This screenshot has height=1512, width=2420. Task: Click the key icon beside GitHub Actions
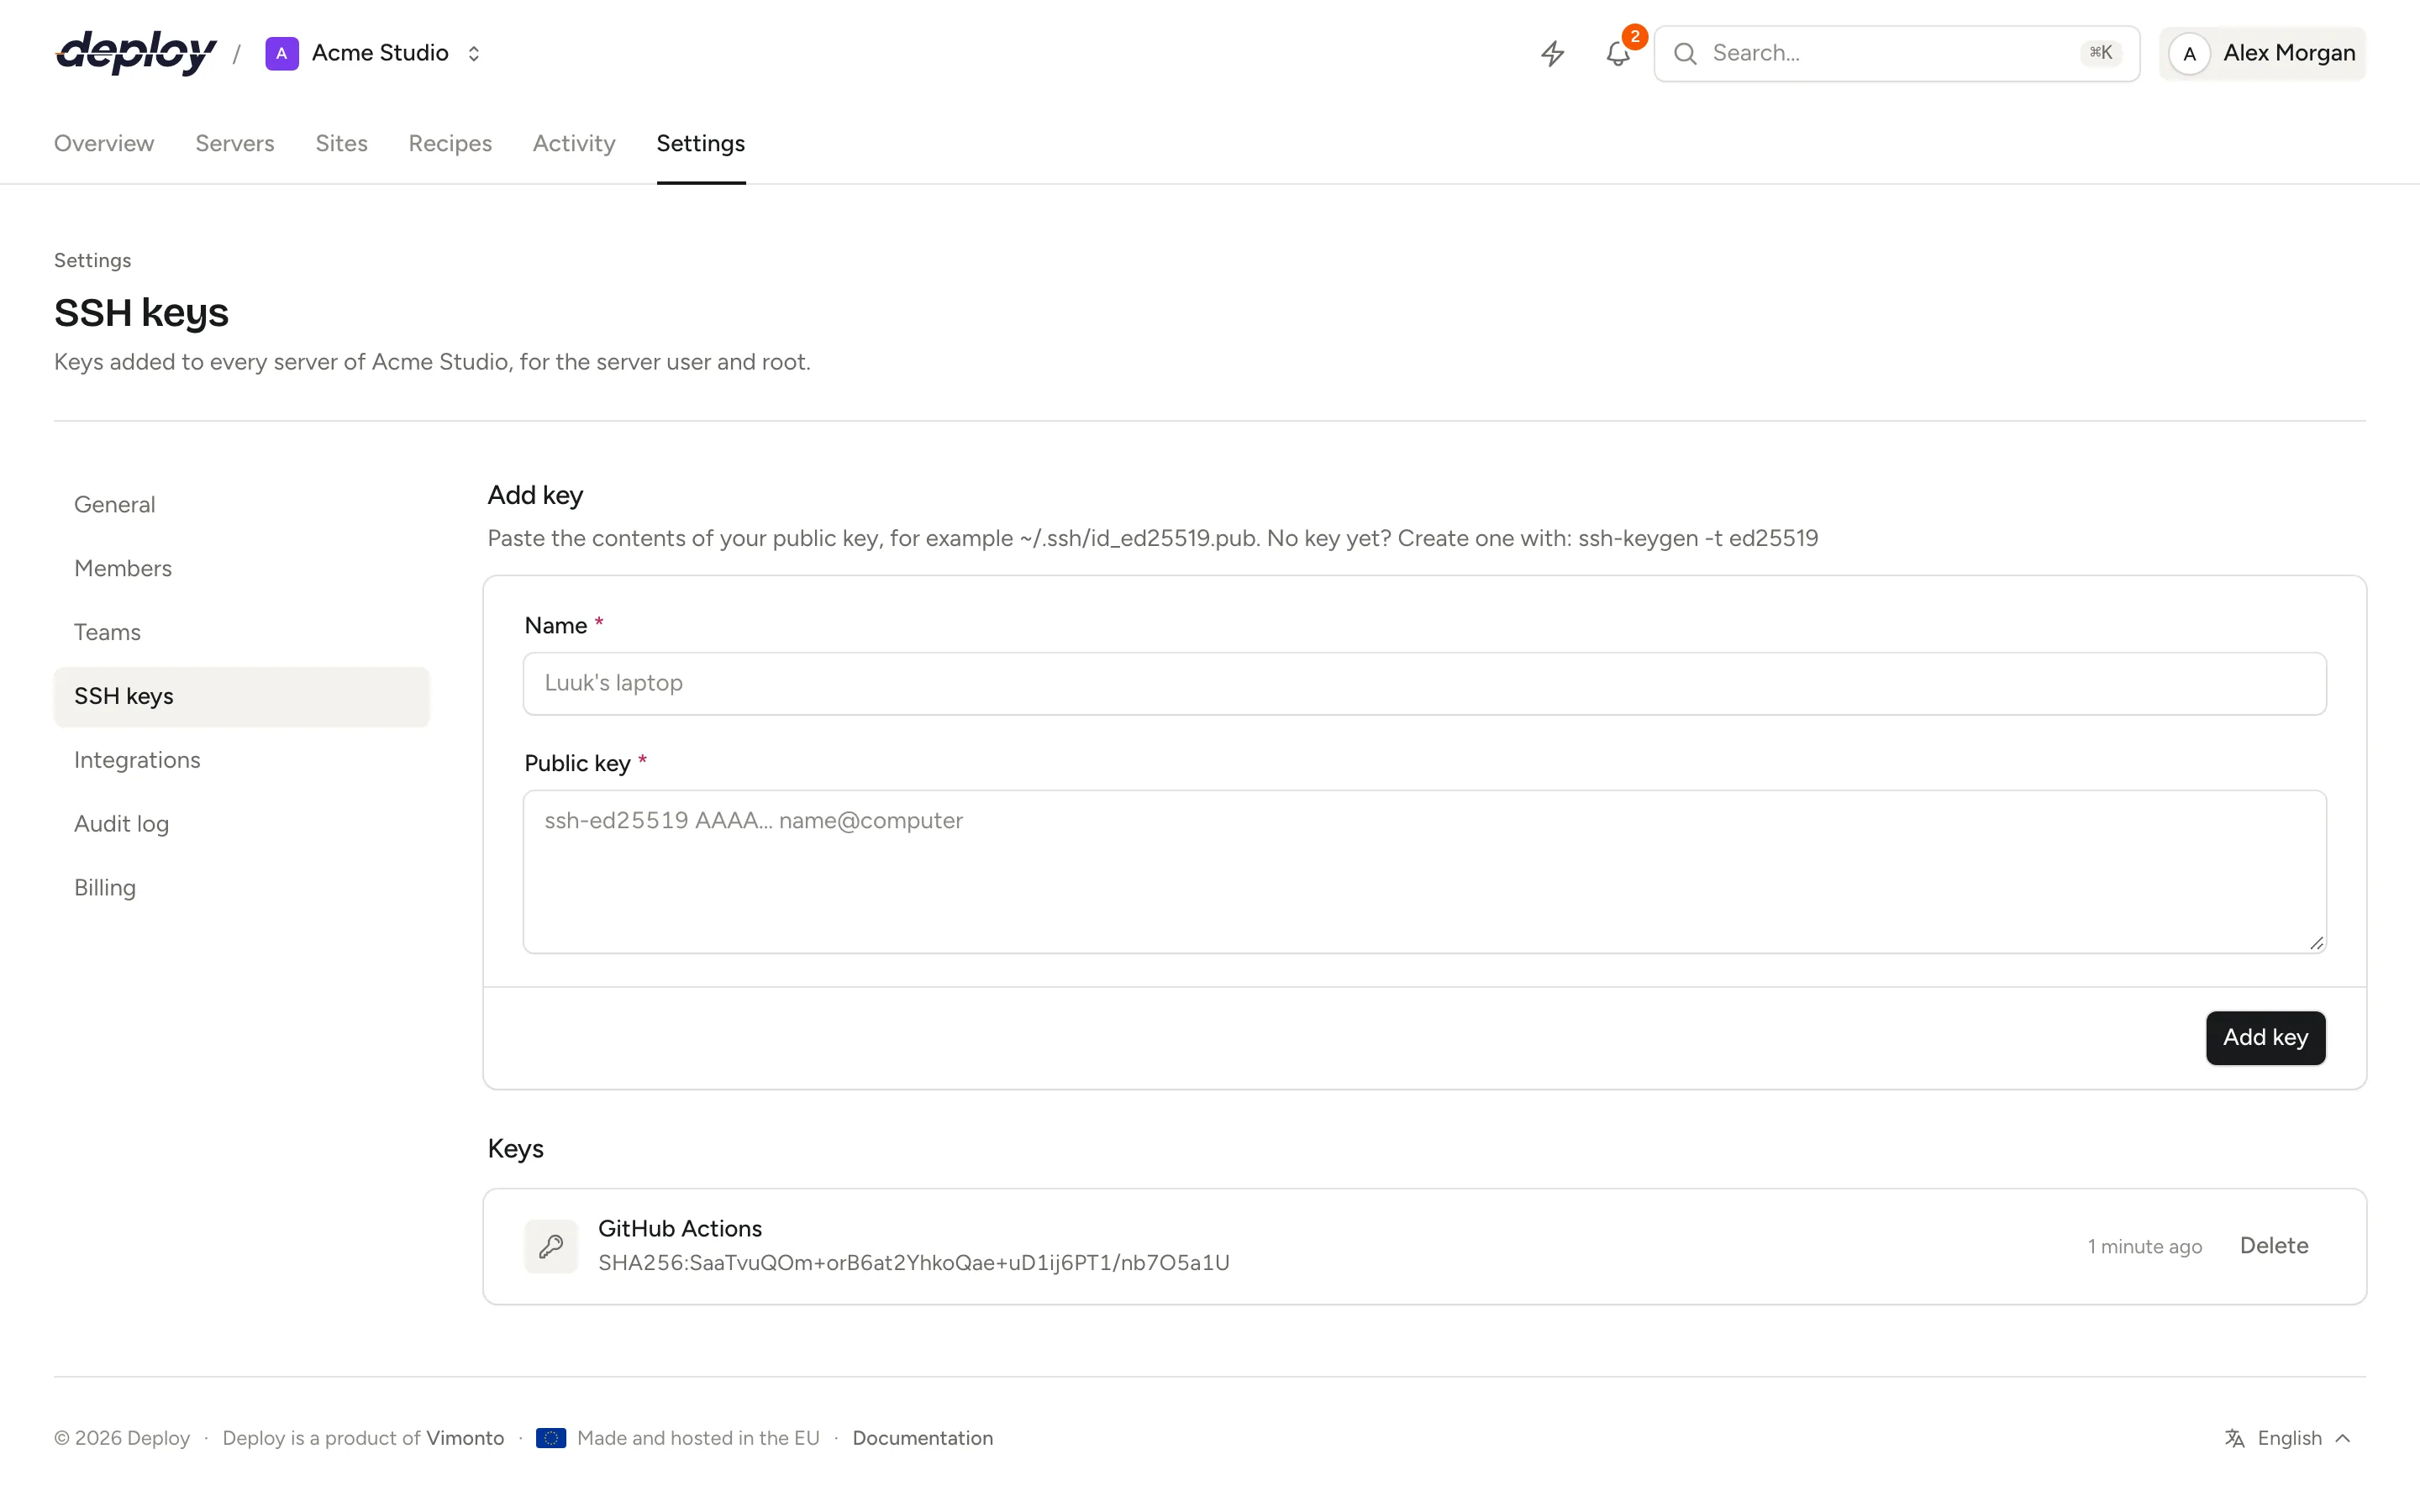(551, 1246)
